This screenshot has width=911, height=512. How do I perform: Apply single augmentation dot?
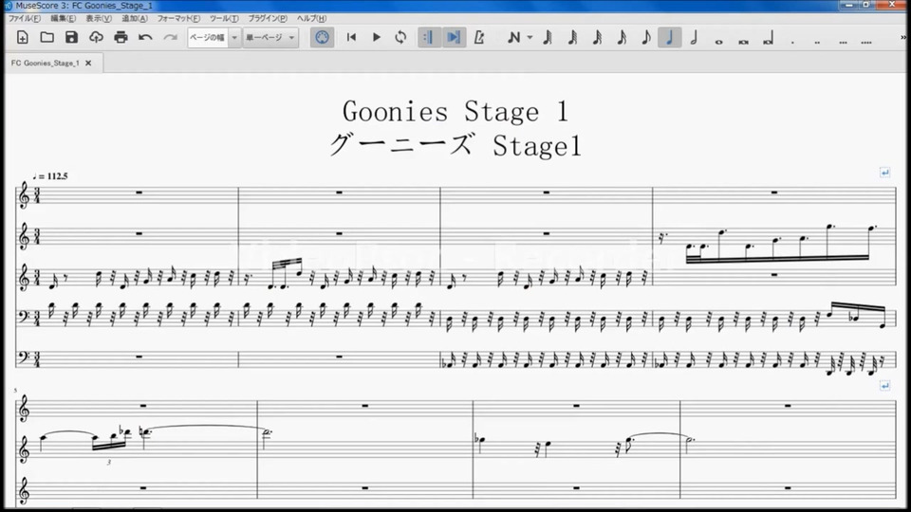pos(792,42)
